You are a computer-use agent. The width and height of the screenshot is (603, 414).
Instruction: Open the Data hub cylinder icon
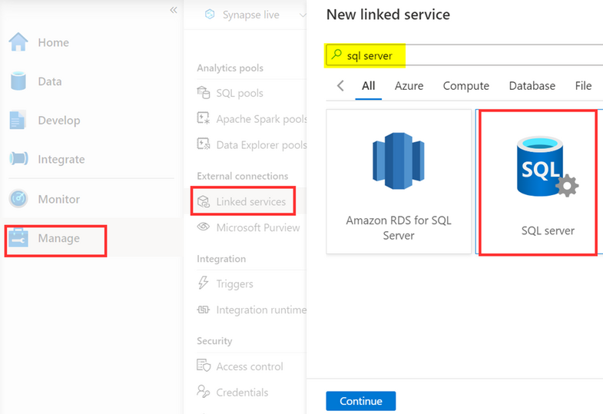[x=18, y=81]
